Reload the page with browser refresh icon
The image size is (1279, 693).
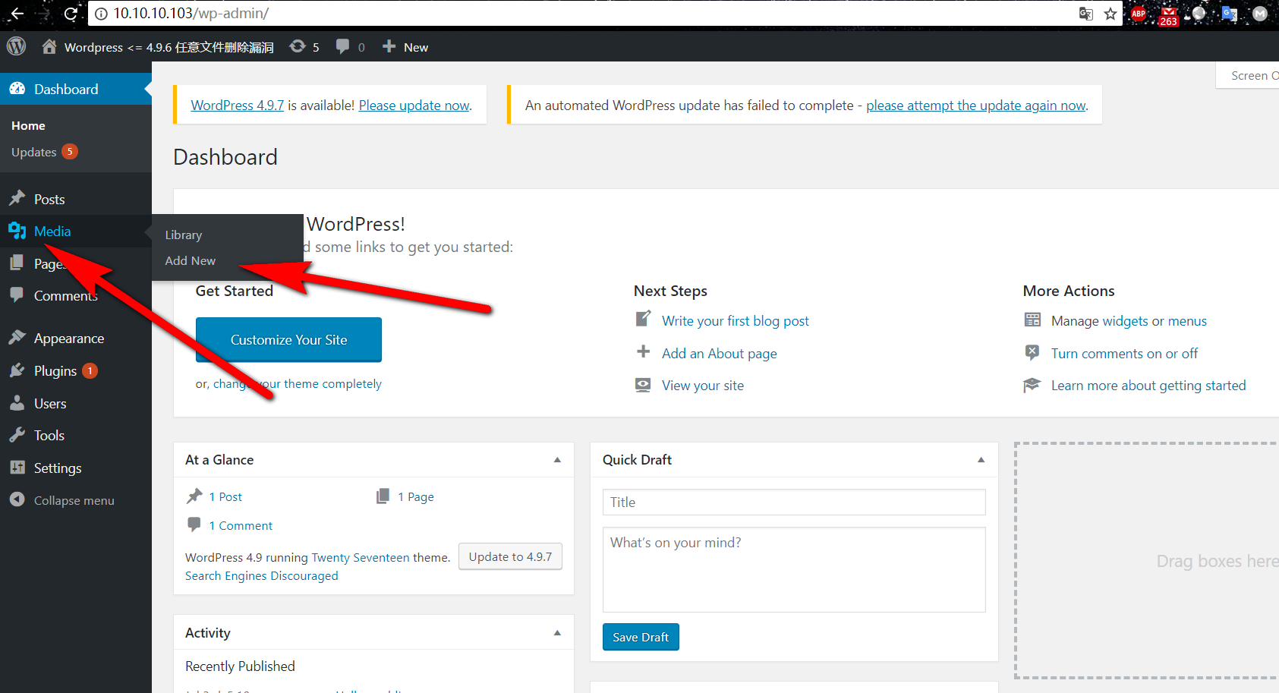pos(71,13)
